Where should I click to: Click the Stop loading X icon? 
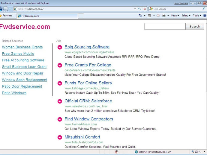pyautogui.click(x=145, y=9)
